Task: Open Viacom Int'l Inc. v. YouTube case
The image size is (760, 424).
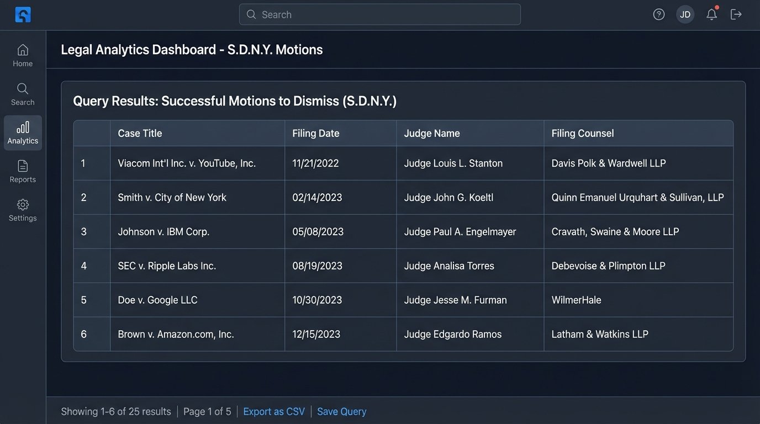Action: [187, 163]
